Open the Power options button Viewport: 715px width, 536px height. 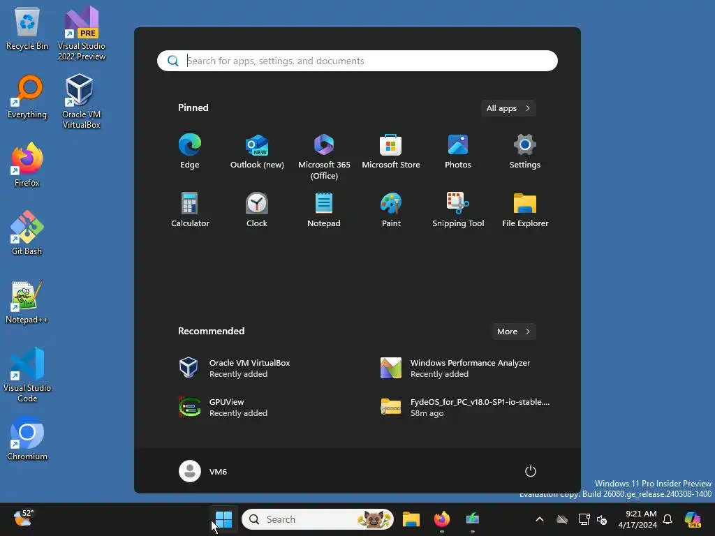(531, 471)
